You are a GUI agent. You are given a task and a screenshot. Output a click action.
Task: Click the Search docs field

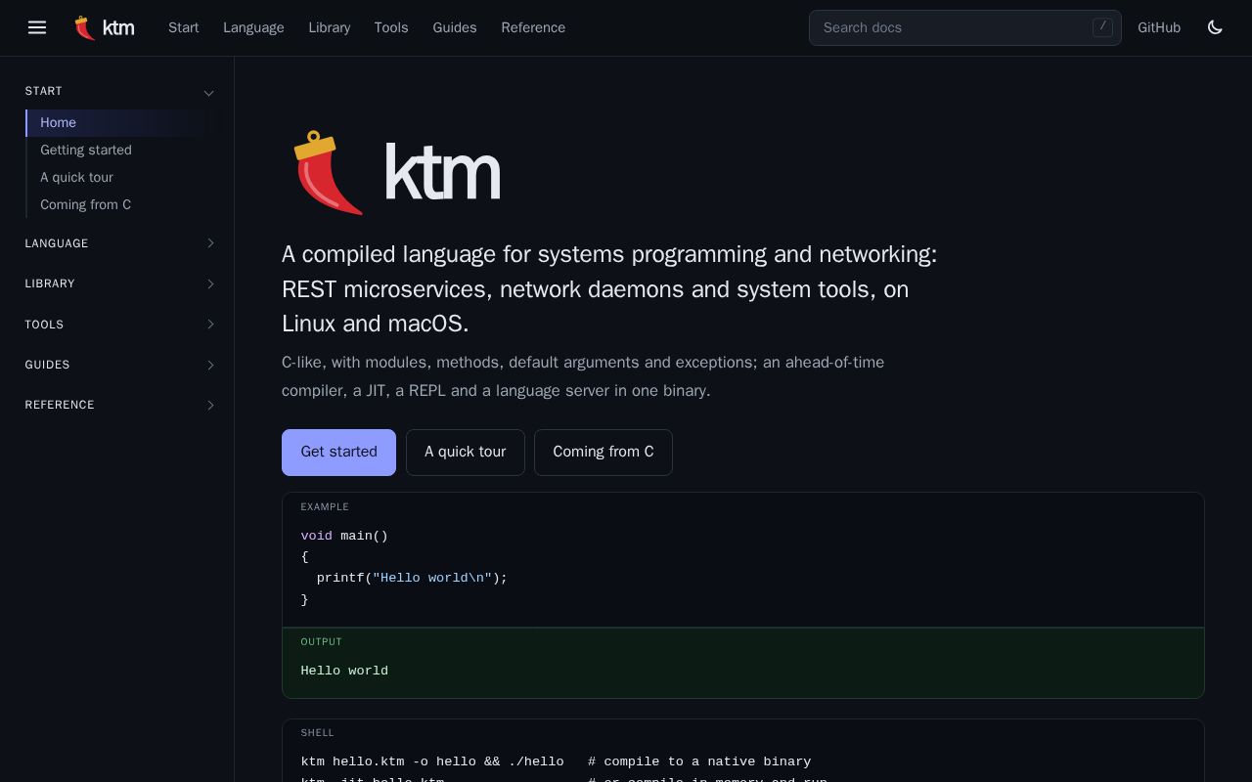964,27
